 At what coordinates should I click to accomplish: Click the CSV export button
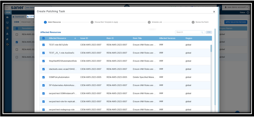[x=209, y=32]
